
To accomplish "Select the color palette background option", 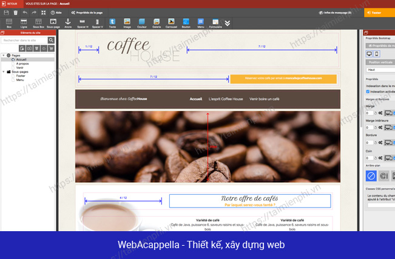I will coord(383,176).
